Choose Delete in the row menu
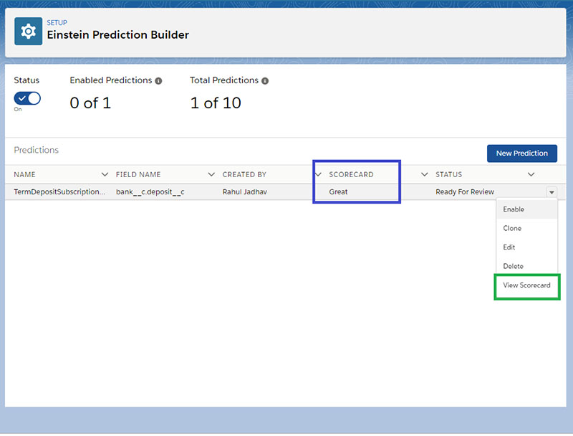The width and height of the screenshot is (573, 436). tap(526, 266)
